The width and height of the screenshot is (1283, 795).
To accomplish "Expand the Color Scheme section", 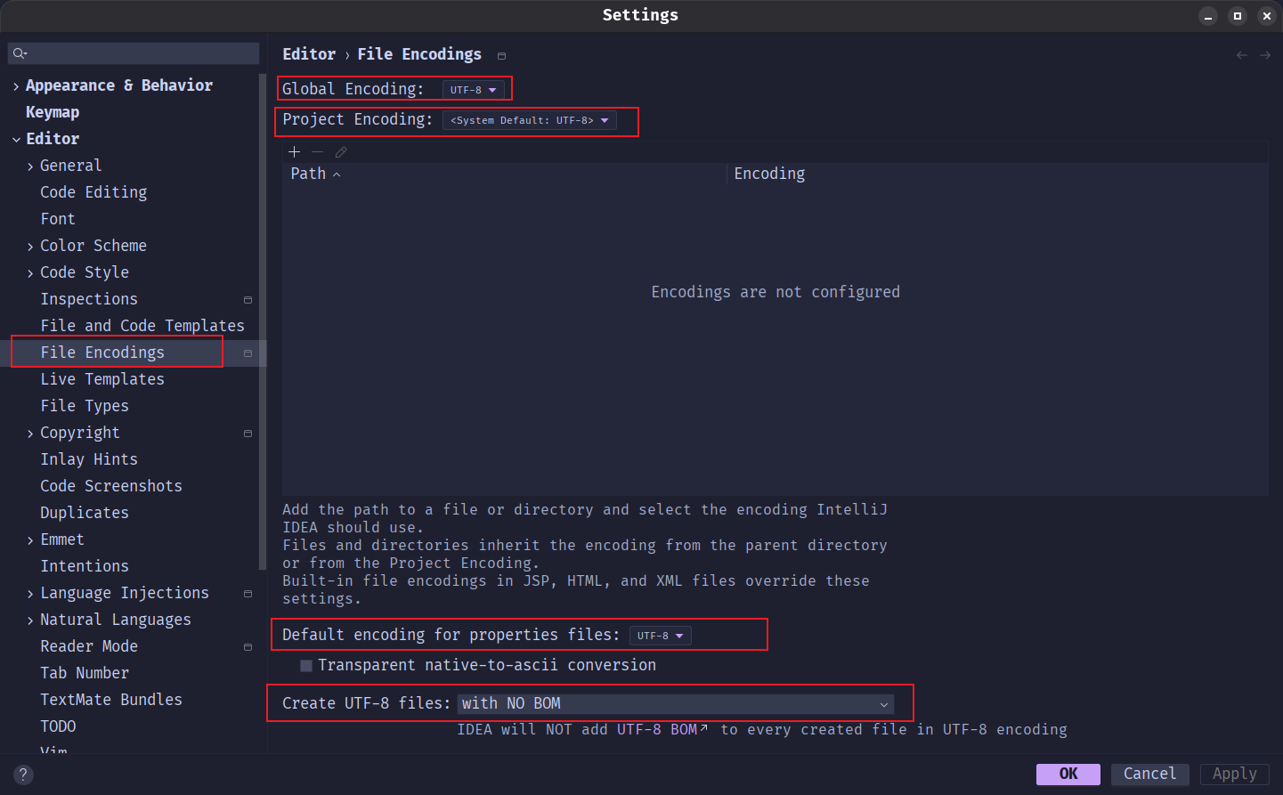I will pos(30,247).
